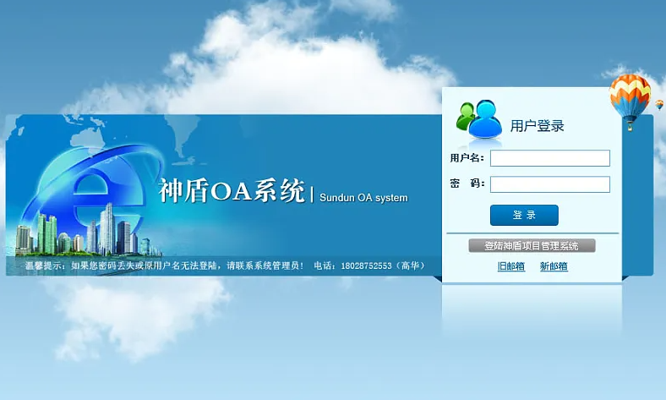This screenshot has width=666, height=400.
Task: Click the 用户登录 heading text
Action: (537, 126)
